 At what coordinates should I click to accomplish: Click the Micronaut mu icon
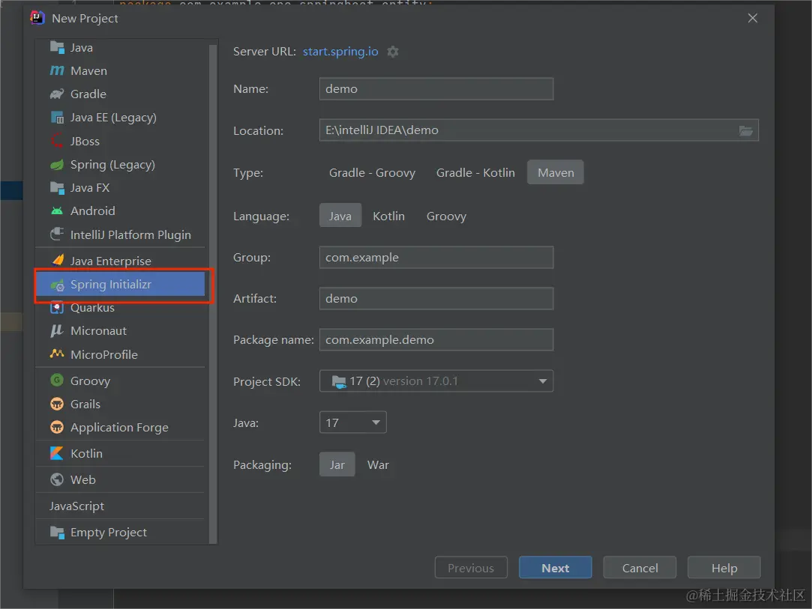pyautogui.click(x=57, y=330)
